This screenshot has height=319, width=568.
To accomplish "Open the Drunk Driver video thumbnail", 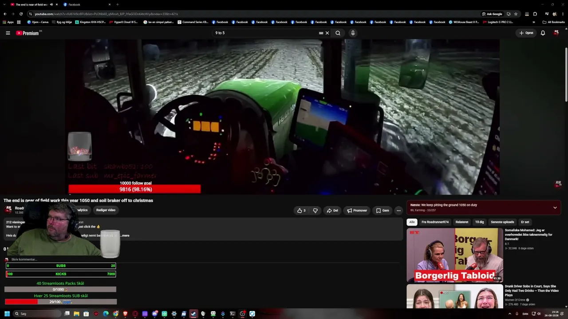I will pyautogui.click(x=455, y=296).
